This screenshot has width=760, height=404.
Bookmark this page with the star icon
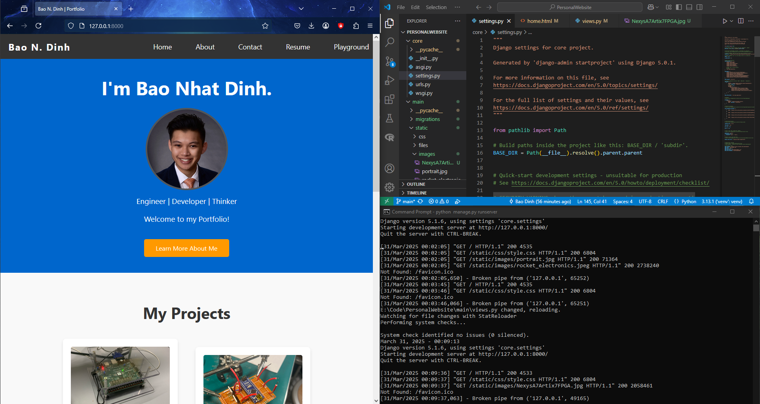pos(265,26)
